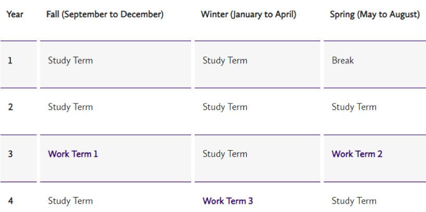The image size is (426, 212).
Task: Select the Year 3 row number
Action: (10, 154)
